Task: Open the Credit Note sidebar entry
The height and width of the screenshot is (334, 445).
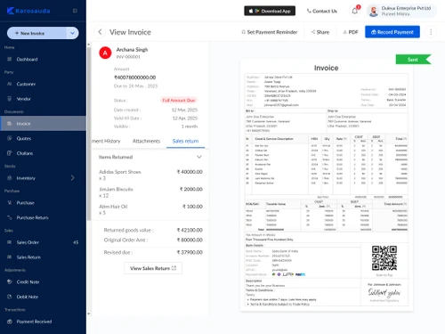Action: [x=28, y=282]
